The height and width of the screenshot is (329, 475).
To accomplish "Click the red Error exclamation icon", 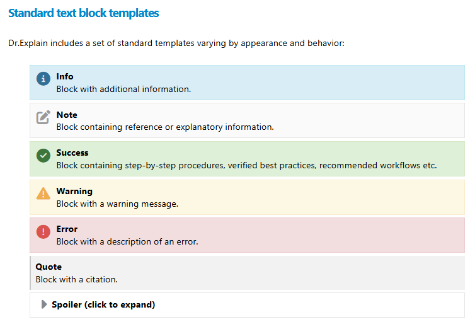I will point(43,231).
